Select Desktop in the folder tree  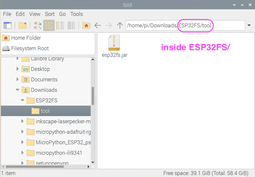(x=40, y=69)
